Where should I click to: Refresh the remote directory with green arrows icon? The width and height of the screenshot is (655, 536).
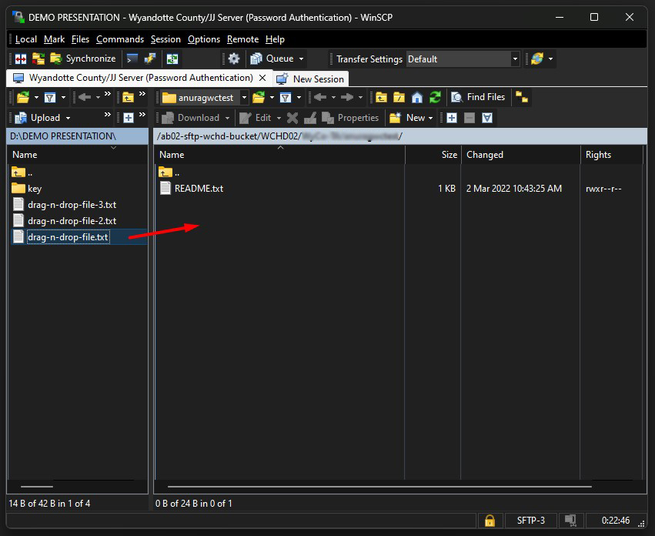[435, 97]
